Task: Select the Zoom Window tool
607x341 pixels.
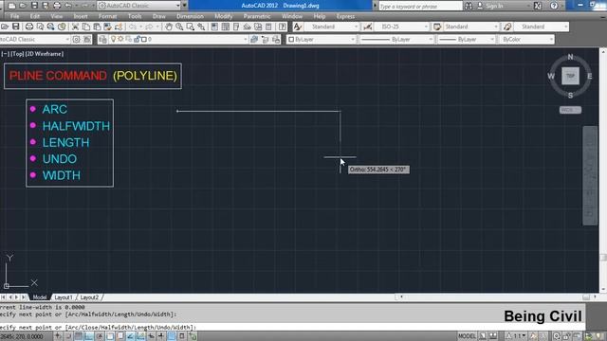Action: (191, 27)
